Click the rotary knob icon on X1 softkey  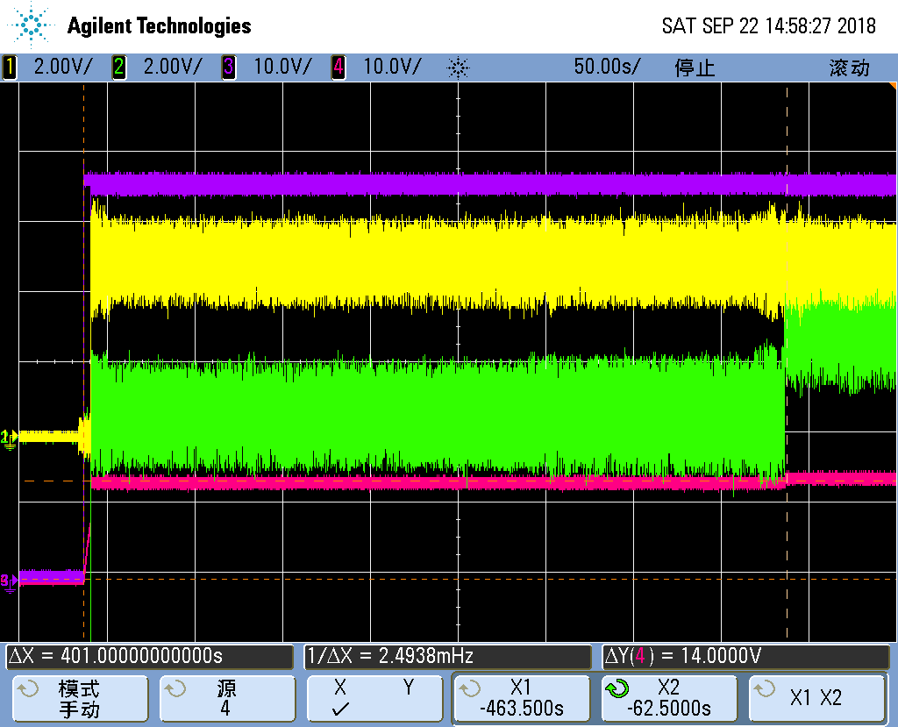[x=470, y=688]
